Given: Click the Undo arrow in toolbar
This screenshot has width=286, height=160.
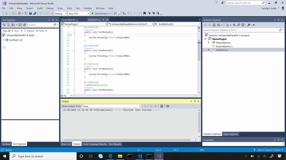Looking at the screenshot, I should [41, 13].
